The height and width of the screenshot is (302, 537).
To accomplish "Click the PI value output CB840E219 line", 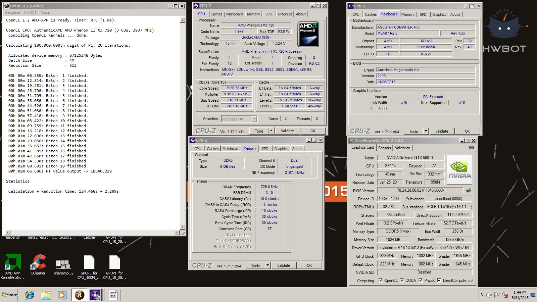I will tap(60, 171).
